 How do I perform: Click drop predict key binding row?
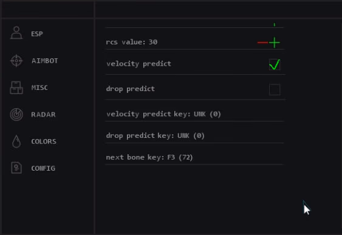[x=194, y=135]
